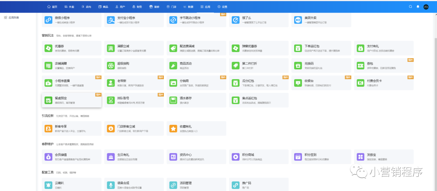Click the 支付宝小程序 Alipay icon
This screenshot has height=191, width=437.
click(x=111, y=20)
